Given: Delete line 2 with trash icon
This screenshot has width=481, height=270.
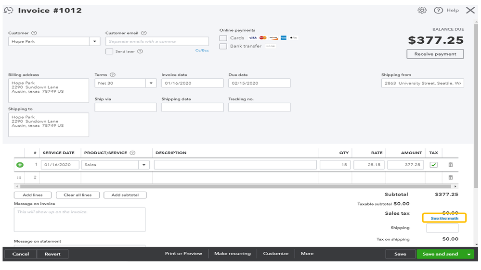Looking at the screenshot, I should pyautogui.click(x=451, y=177).
